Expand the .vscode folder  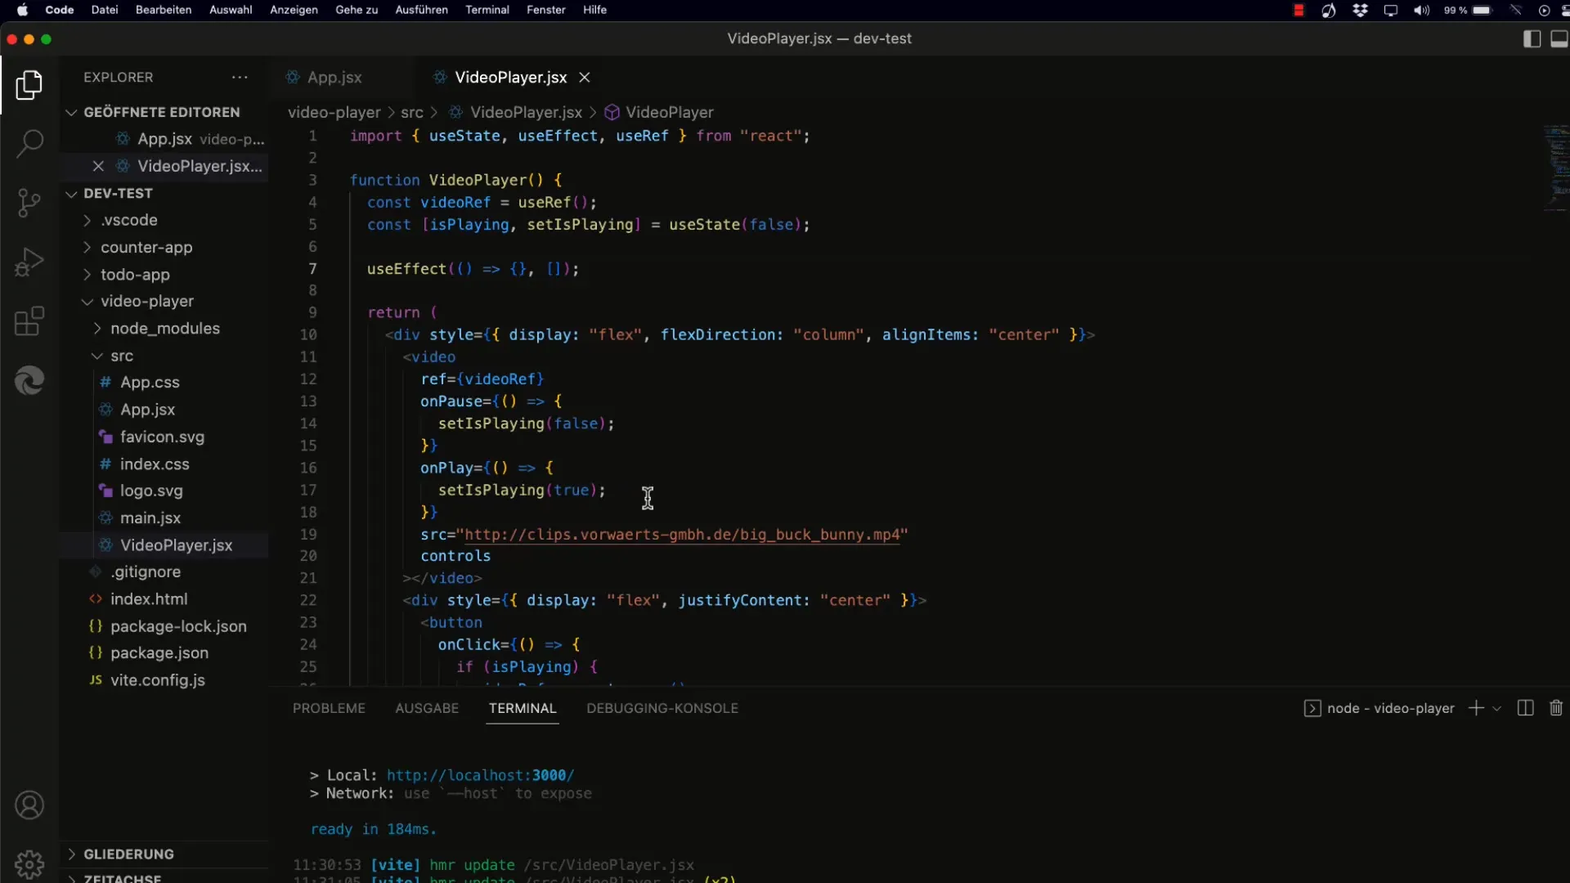[129, 220]
